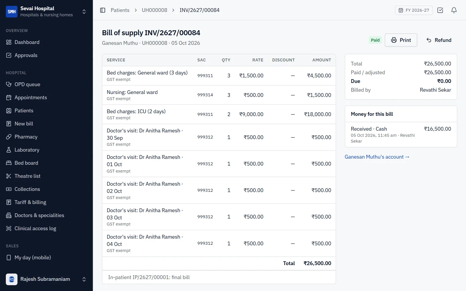Screen dimensions: 466x291
Task: Open the FY 2026-27 year selector
Action: click(x=414, y=10)
